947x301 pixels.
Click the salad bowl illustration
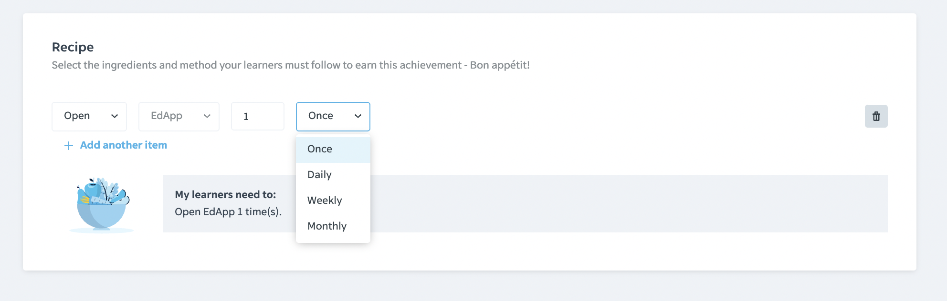(103, 205)
